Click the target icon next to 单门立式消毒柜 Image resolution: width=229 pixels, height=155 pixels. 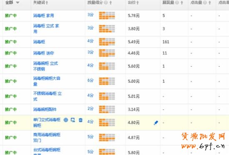(x=66, y=120)
